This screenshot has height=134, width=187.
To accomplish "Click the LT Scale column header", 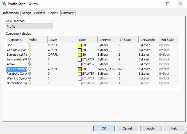I will pyautogui.click(x=128, y=40).
